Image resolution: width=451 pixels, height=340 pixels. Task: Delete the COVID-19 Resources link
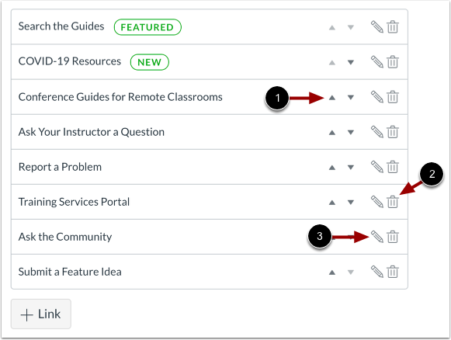click(393, 62)
